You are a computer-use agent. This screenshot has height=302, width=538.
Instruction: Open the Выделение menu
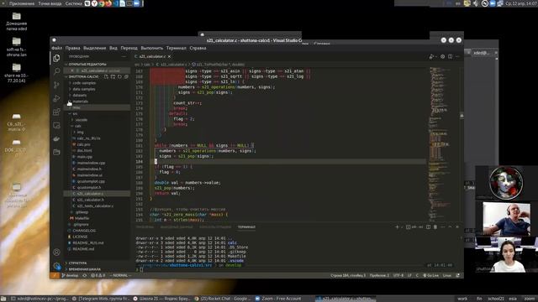click(x=95, y=49)
